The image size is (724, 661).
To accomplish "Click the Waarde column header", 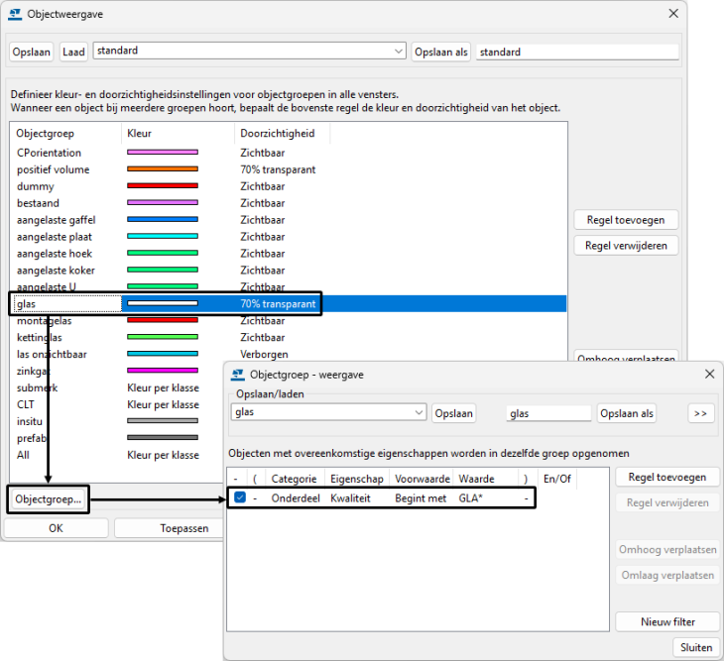I will point(476,479).
